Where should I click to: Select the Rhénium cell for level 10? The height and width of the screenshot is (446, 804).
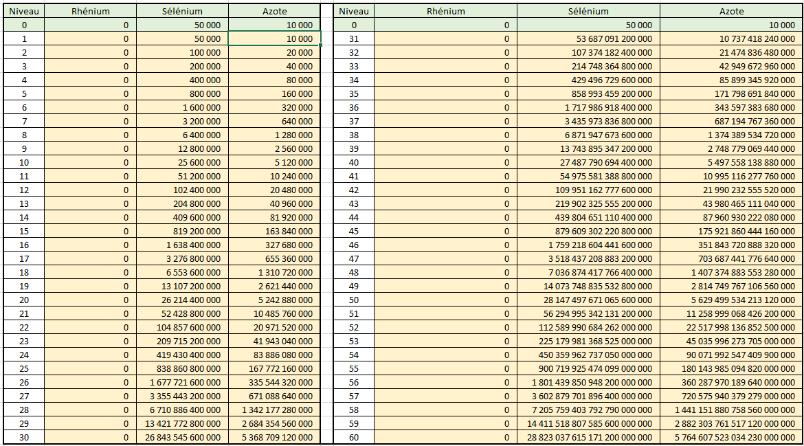[x=90, y=163]
